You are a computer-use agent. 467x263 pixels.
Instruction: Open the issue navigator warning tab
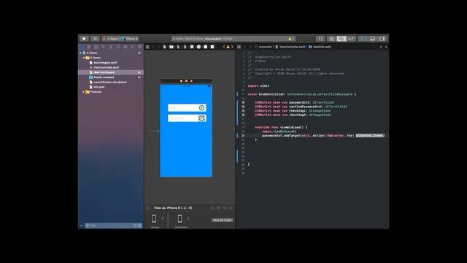[x=111, y=47]
